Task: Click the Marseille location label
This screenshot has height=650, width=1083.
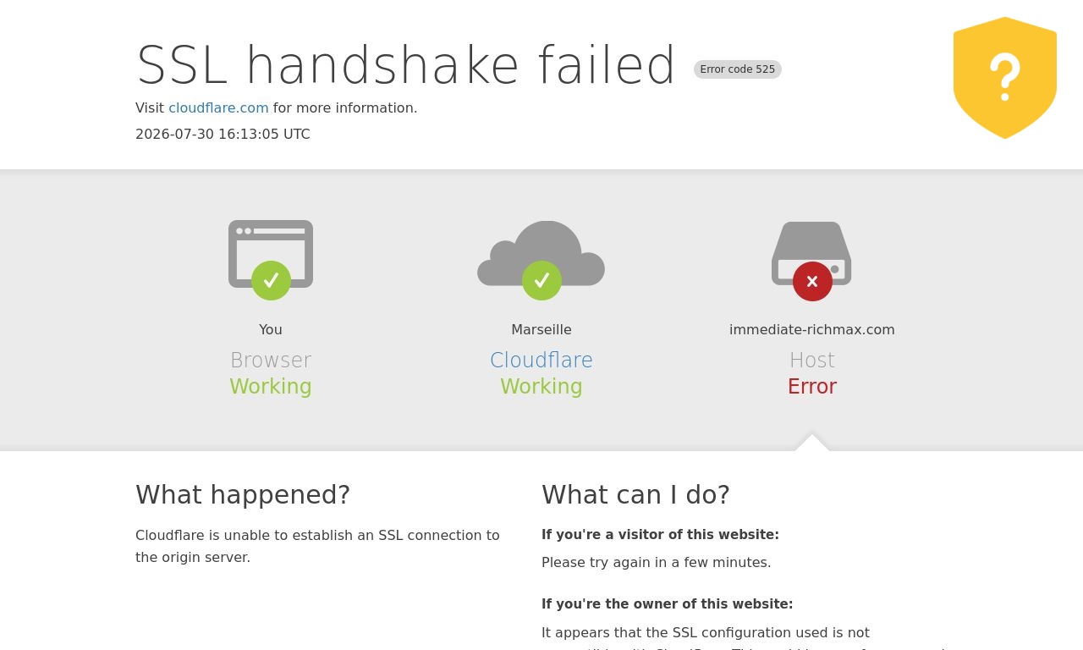Action: [x=541, y=330]
